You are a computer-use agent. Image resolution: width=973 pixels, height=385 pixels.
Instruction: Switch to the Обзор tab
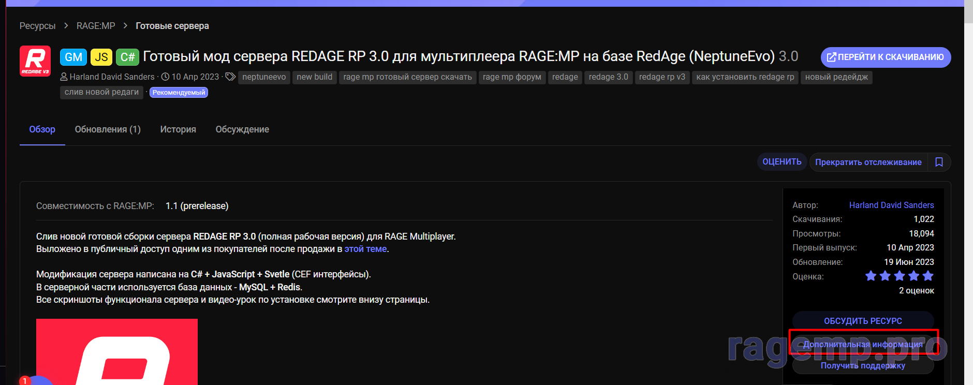pos(42,129)
